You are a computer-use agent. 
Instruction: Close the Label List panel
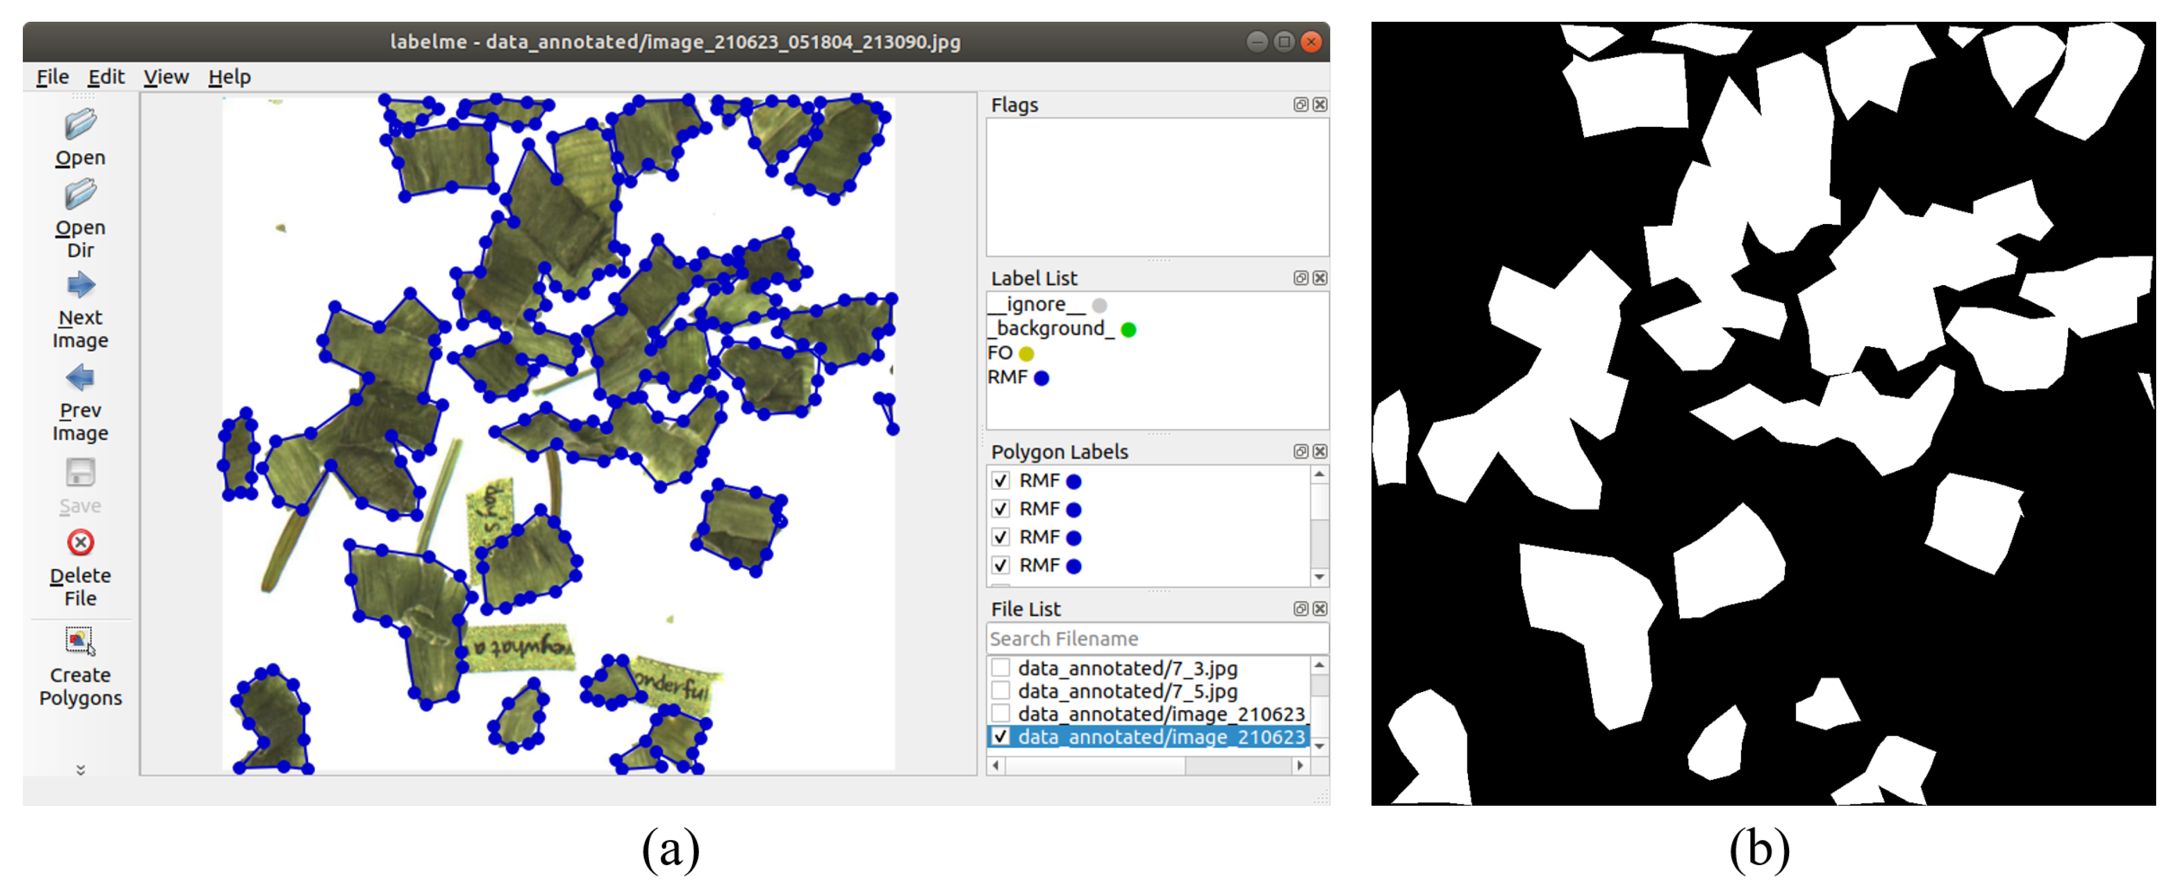point(1320,278)
